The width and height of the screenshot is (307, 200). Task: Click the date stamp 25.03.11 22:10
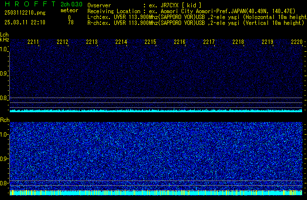click(25, 22)
